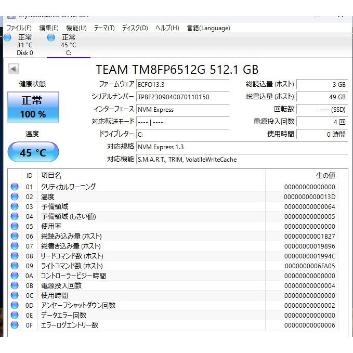Click the status icon for コントローラービジー時間 row

pyautogui.click(x=15, y=276)
